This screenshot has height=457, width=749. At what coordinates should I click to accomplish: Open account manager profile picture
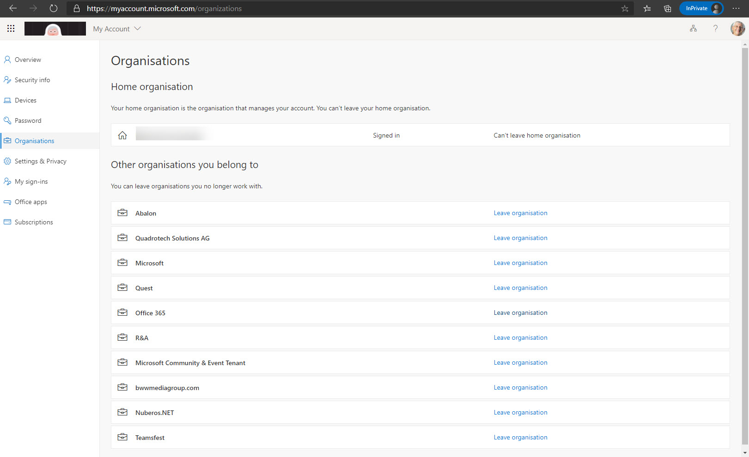click(x=737, y=29)
